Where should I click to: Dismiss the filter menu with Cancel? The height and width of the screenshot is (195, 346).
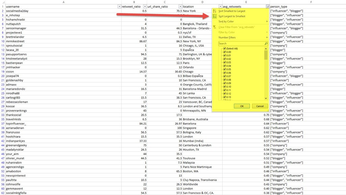click(260, 106)
